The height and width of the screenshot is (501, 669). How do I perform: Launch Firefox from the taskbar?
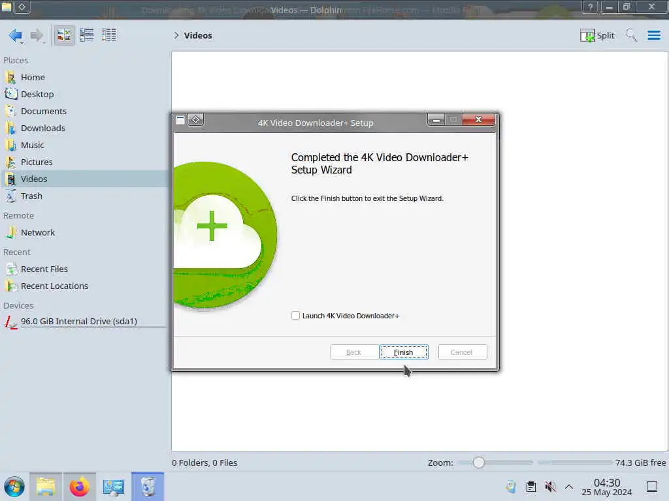click(79, 487)
